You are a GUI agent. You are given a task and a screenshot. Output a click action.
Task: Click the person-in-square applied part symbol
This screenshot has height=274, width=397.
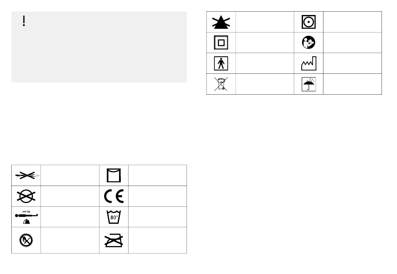221,63
